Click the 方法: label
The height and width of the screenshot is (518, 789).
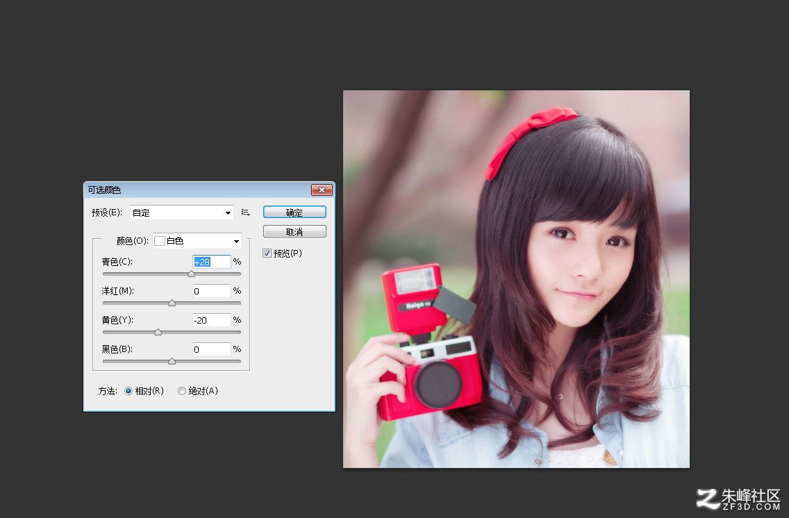pyautogui.click(x=108, y=391)
